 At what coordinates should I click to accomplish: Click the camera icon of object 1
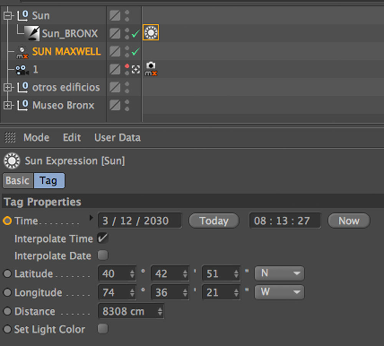click(22, 70)
